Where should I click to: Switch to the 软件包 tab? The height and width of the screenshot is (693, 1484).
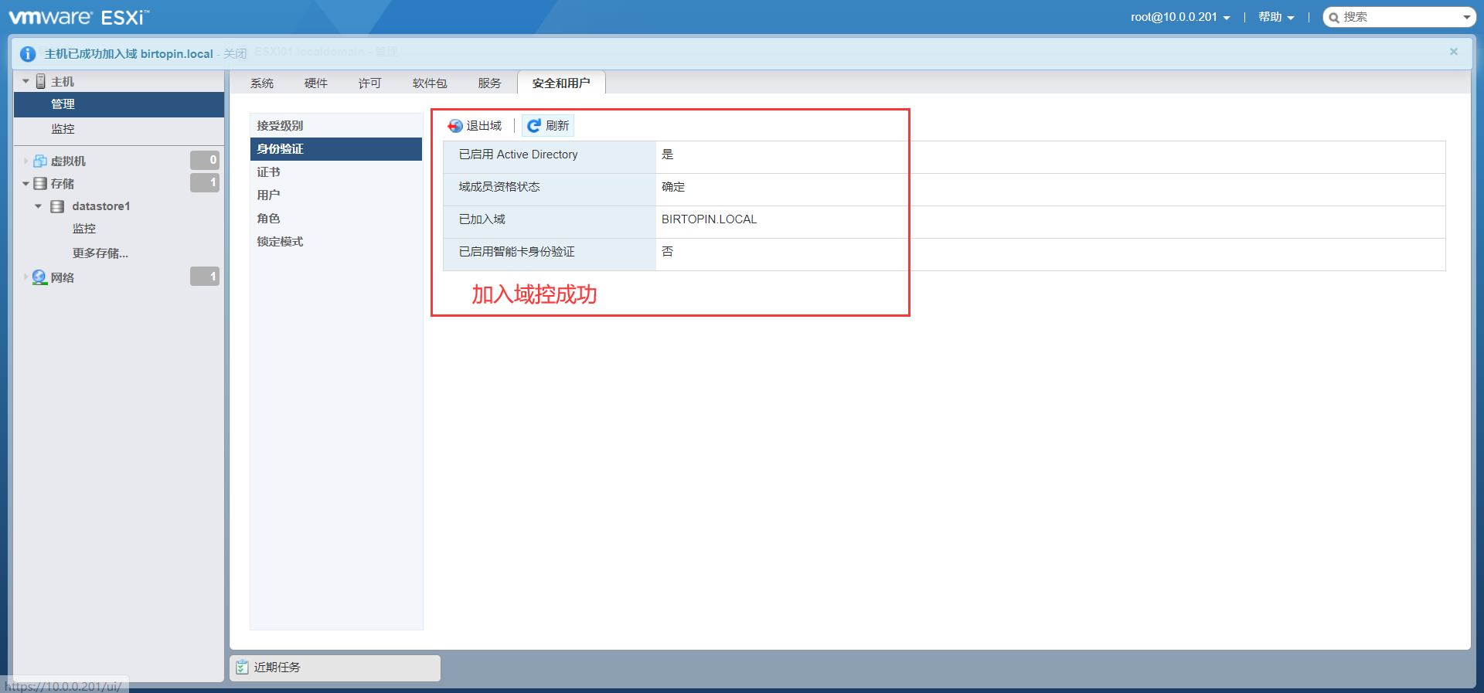pyautogui.click(x=430, y=83)
